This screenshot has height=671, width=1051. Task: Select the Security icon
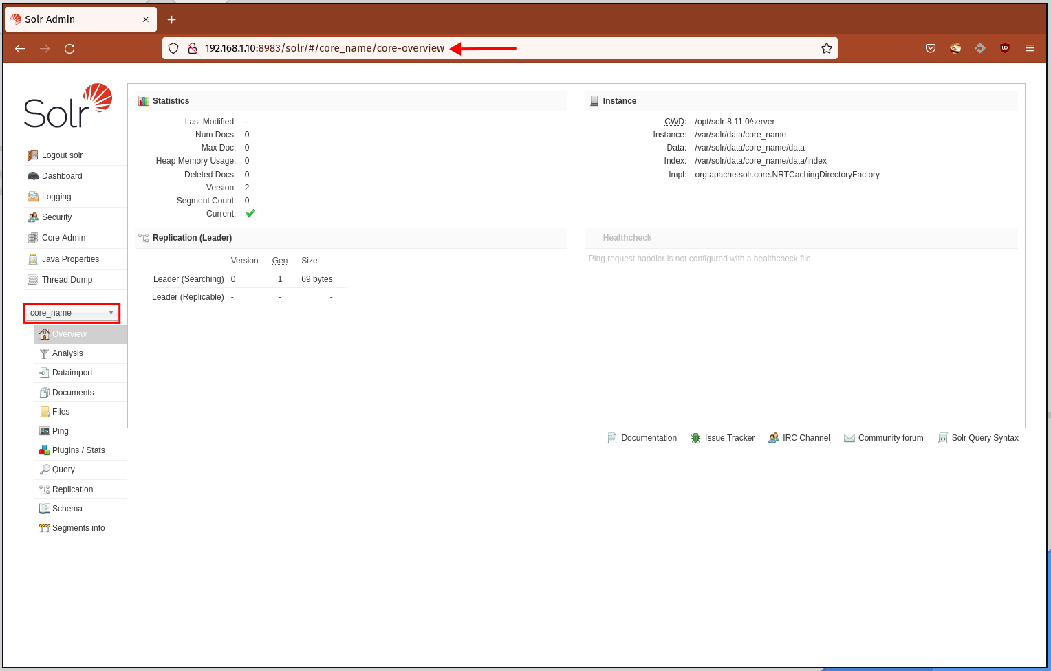32,217
